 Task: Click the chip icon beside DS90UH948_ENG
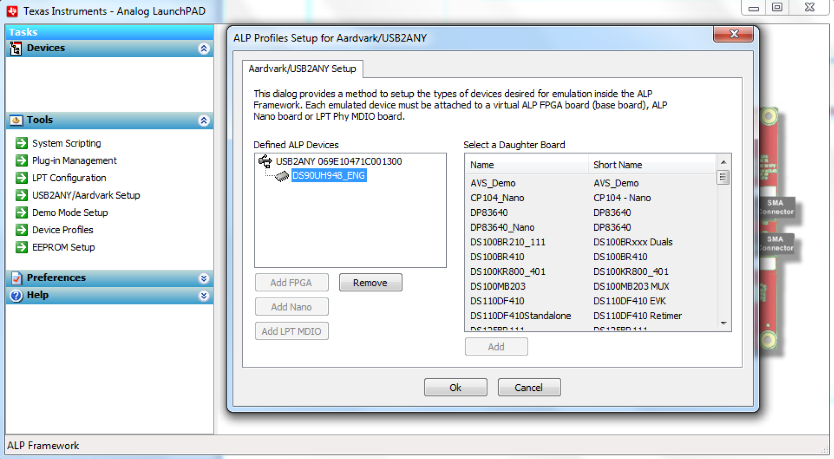click(x=282, y=176)
